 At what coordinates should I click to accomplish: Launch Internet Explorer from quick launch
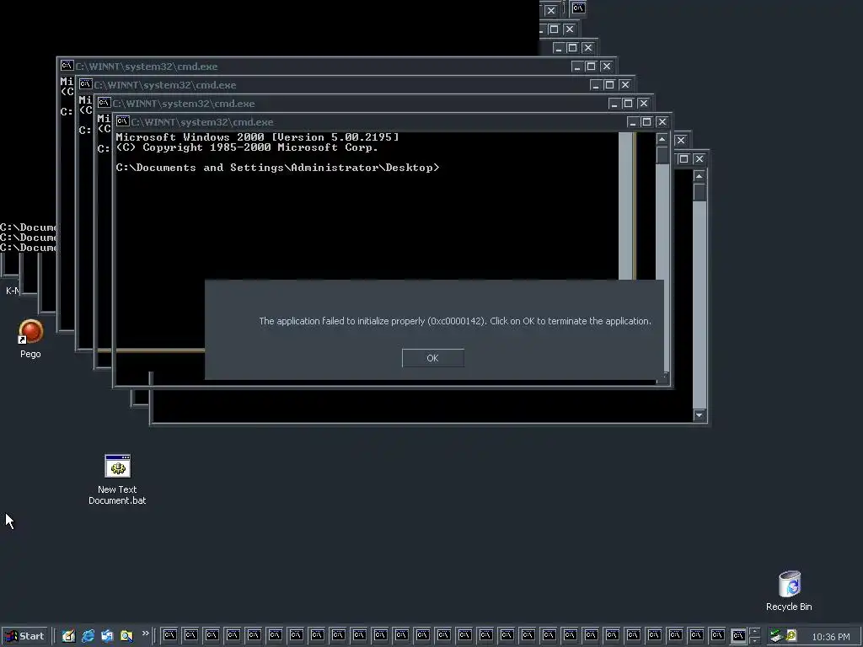(x=88, y=636)
